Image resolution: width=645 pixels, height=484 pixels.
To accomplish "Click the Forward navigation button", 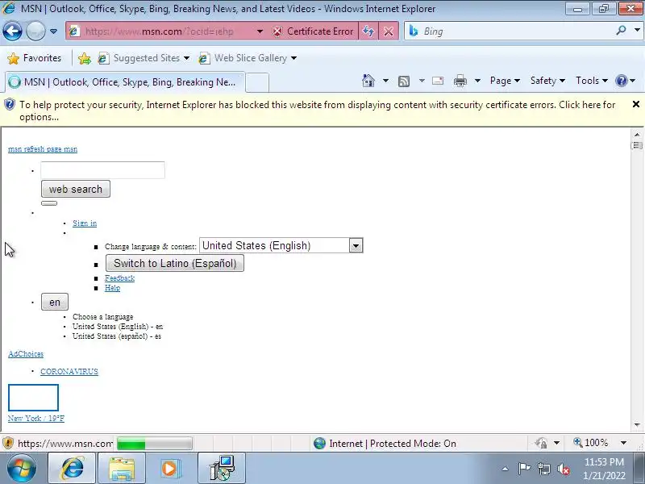I will (x=35, y=31).
